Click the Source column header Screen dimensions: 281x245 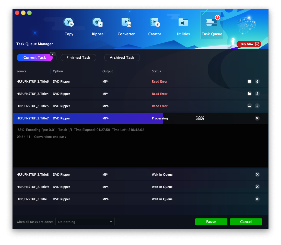(21, 71)
